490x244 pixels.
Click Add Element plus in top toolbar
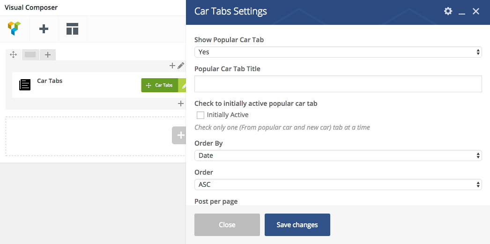(x=44, y=29)
